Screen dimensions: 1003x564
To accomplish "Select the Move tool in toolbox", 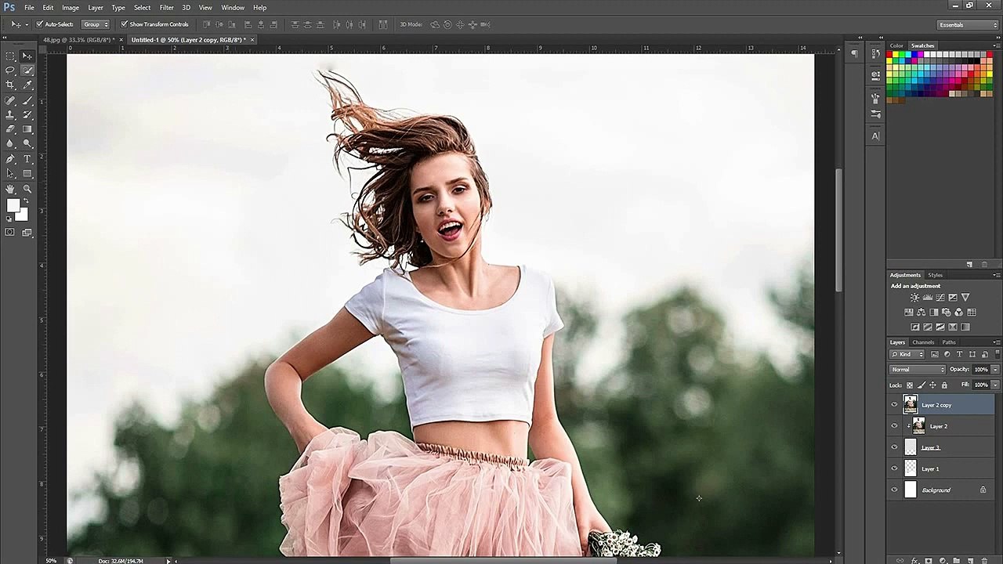I will (27, 56).
